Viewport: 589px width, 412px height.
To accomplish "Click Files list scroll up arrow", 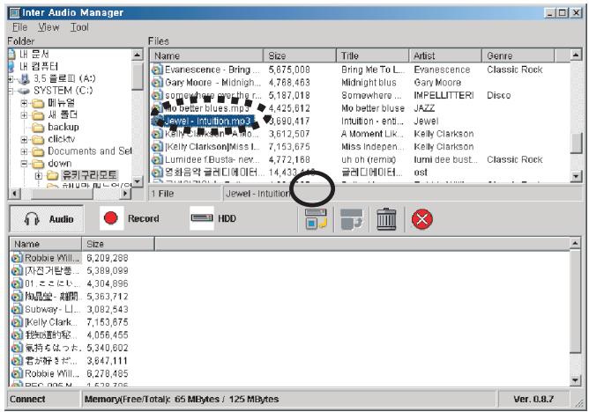I will coord(576,55).
